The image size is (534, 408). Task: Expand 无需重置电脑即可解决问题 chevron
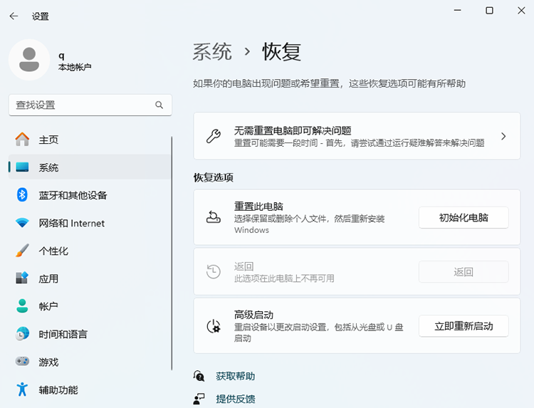point(503,136)
